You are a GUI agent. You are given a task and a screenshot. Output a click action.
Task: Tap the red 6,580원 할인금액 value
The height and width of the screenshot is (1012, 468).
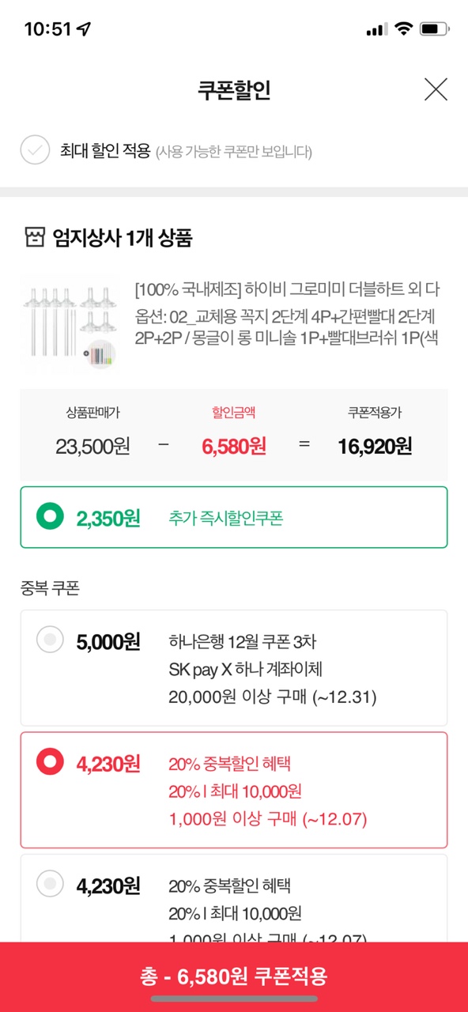[x=234, y=446]
